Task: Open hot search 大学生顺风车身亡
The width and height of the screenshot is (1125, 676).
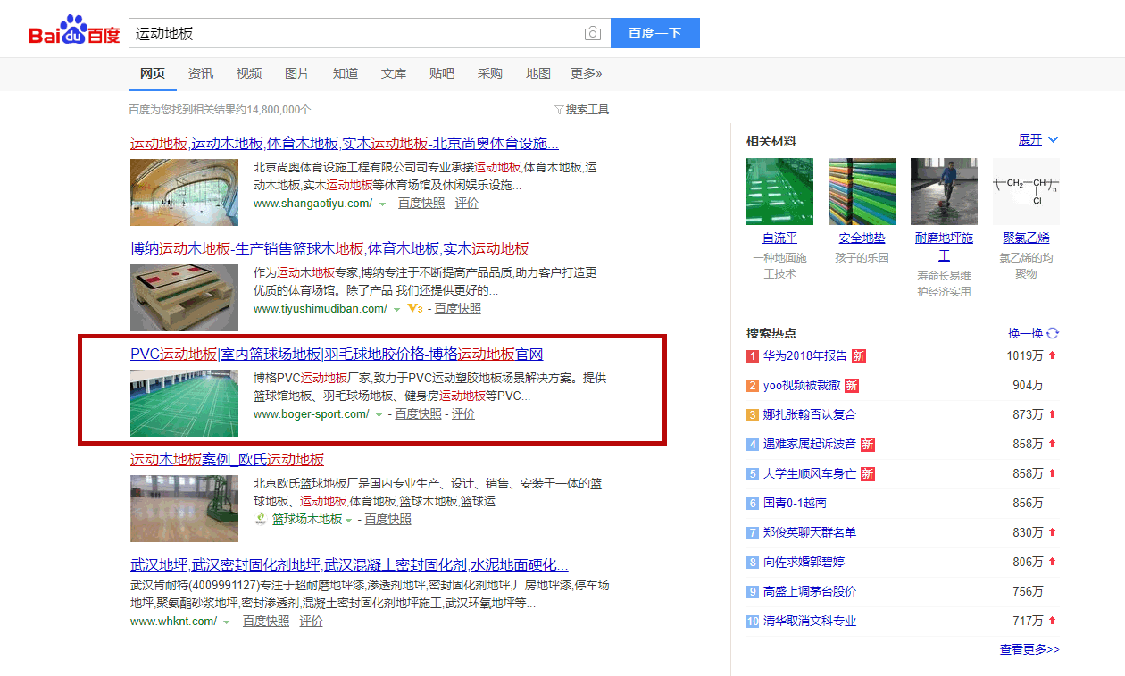Action: click(x=810, y=473)
